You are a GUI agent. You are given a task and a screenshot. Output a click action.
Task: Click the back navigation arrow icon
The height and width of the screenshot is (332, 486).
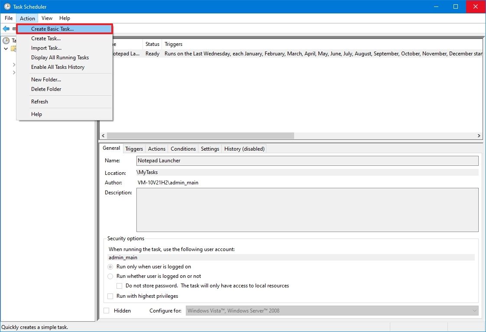click(6, 29)
